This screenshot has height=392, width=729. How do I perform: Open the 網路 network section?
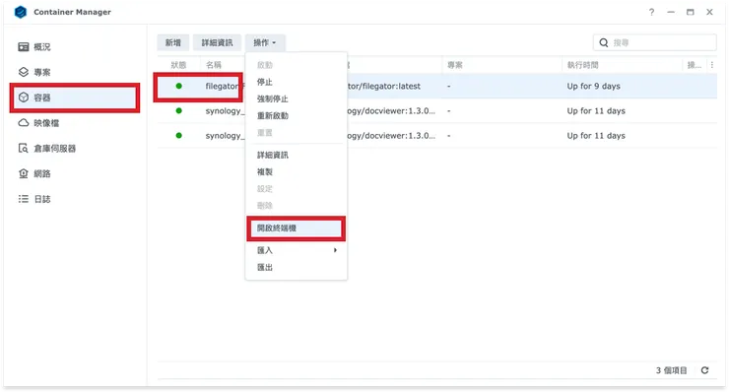pyautogui.click(x=75, y=173)
